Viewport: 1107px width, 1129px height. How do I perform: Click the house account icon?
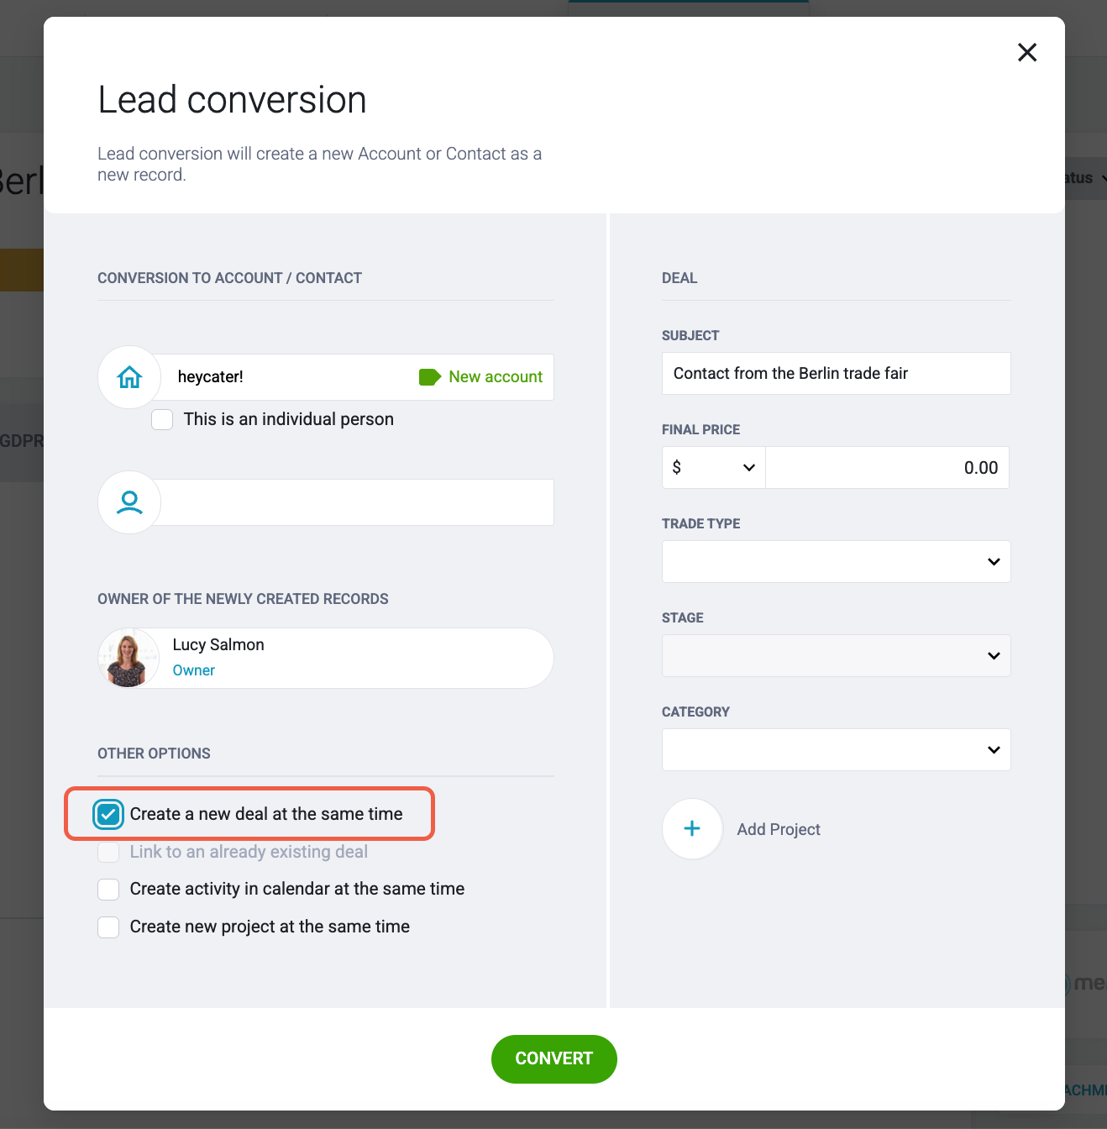click(129, 377)
